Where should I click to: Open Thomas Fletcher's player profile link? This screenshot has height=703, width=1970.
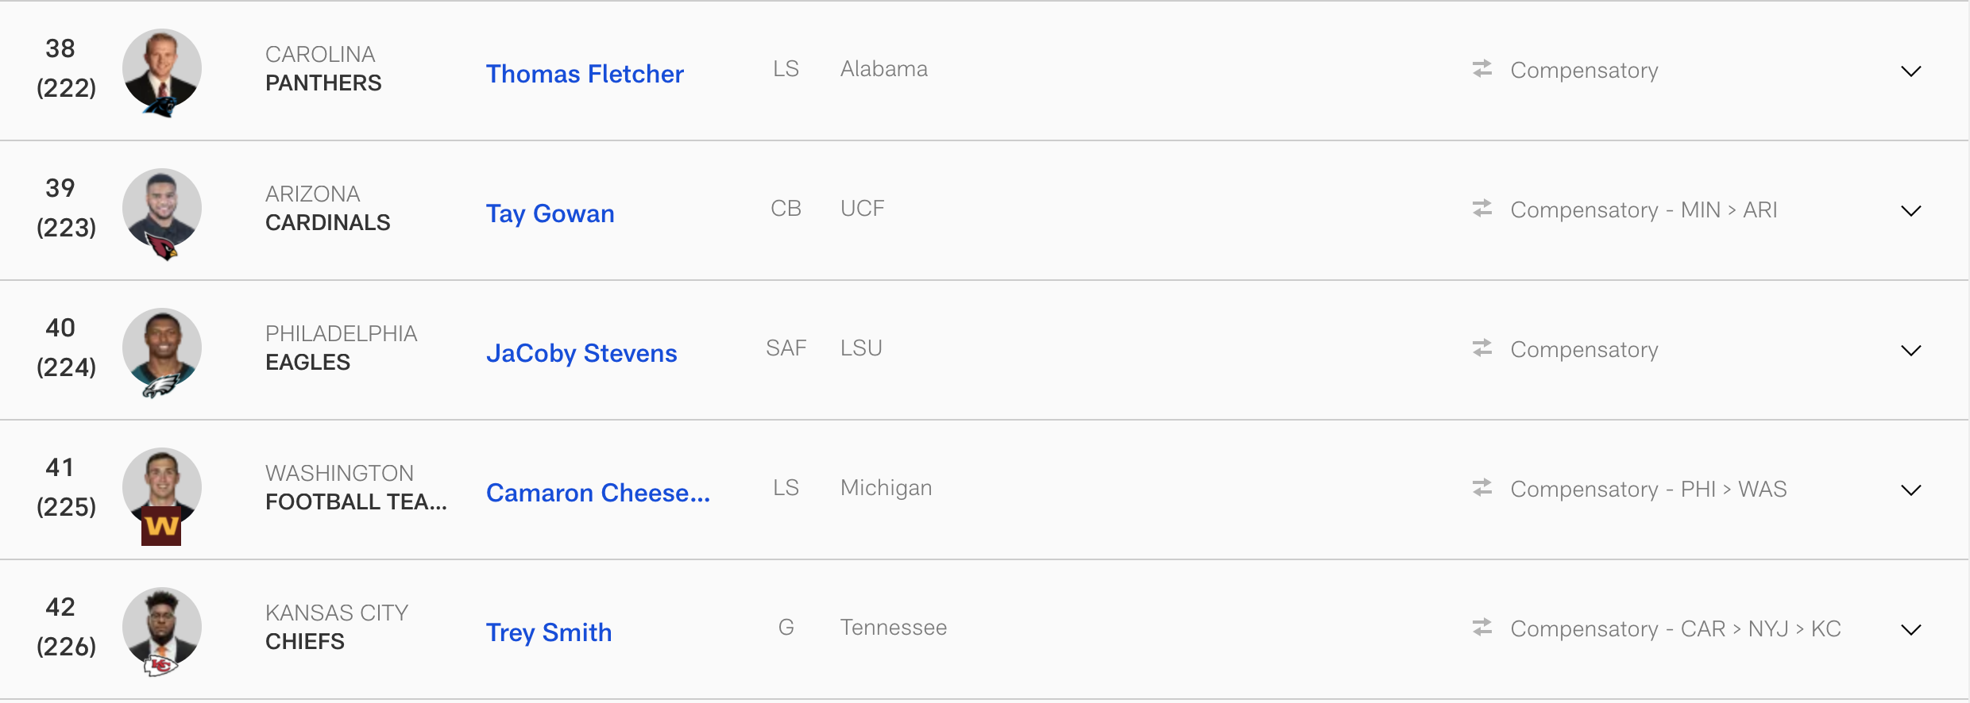click(585, 74)
